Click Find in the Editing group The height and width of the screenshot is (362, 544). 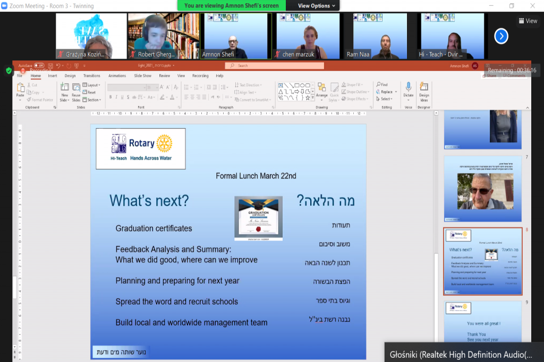(x=382, y=85)
